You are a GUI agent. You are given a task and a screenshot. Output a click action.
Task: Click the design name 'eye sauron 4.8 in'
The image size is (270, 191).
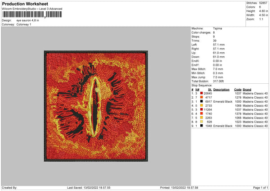tap(28, 20)
